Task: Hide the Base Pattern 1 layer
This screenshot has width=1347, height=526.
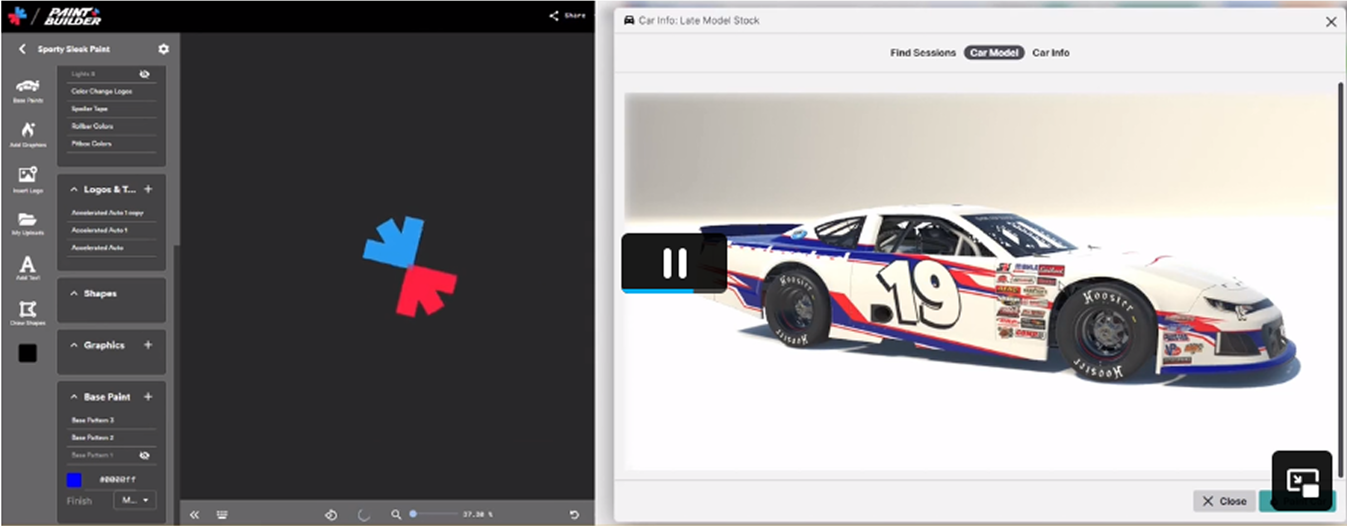Action: pyautogui.click(x=145, y=455)
